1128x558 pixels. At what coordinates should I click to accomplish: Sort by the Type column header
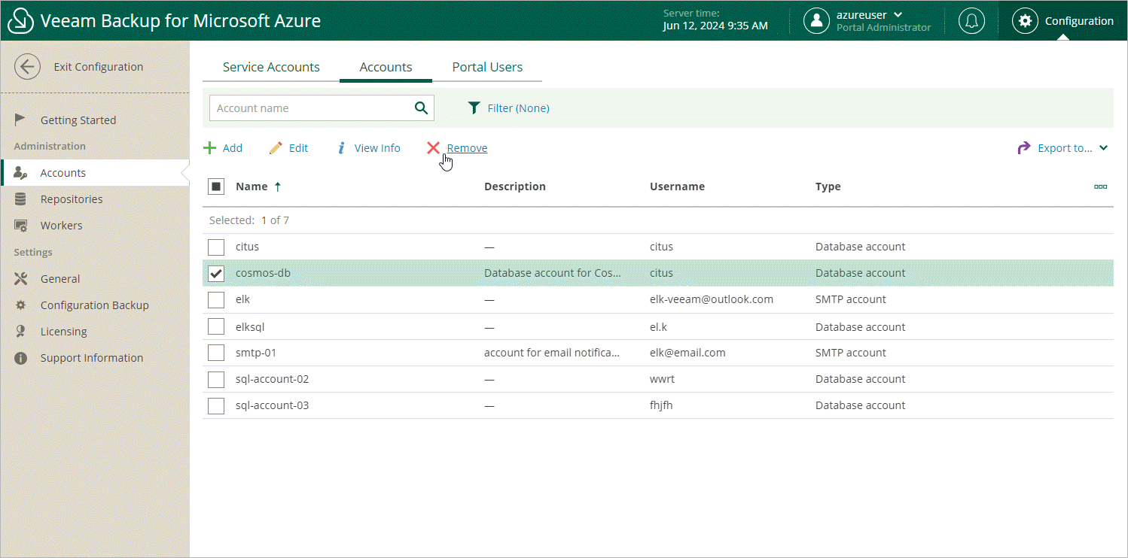[x=828, y=187]
